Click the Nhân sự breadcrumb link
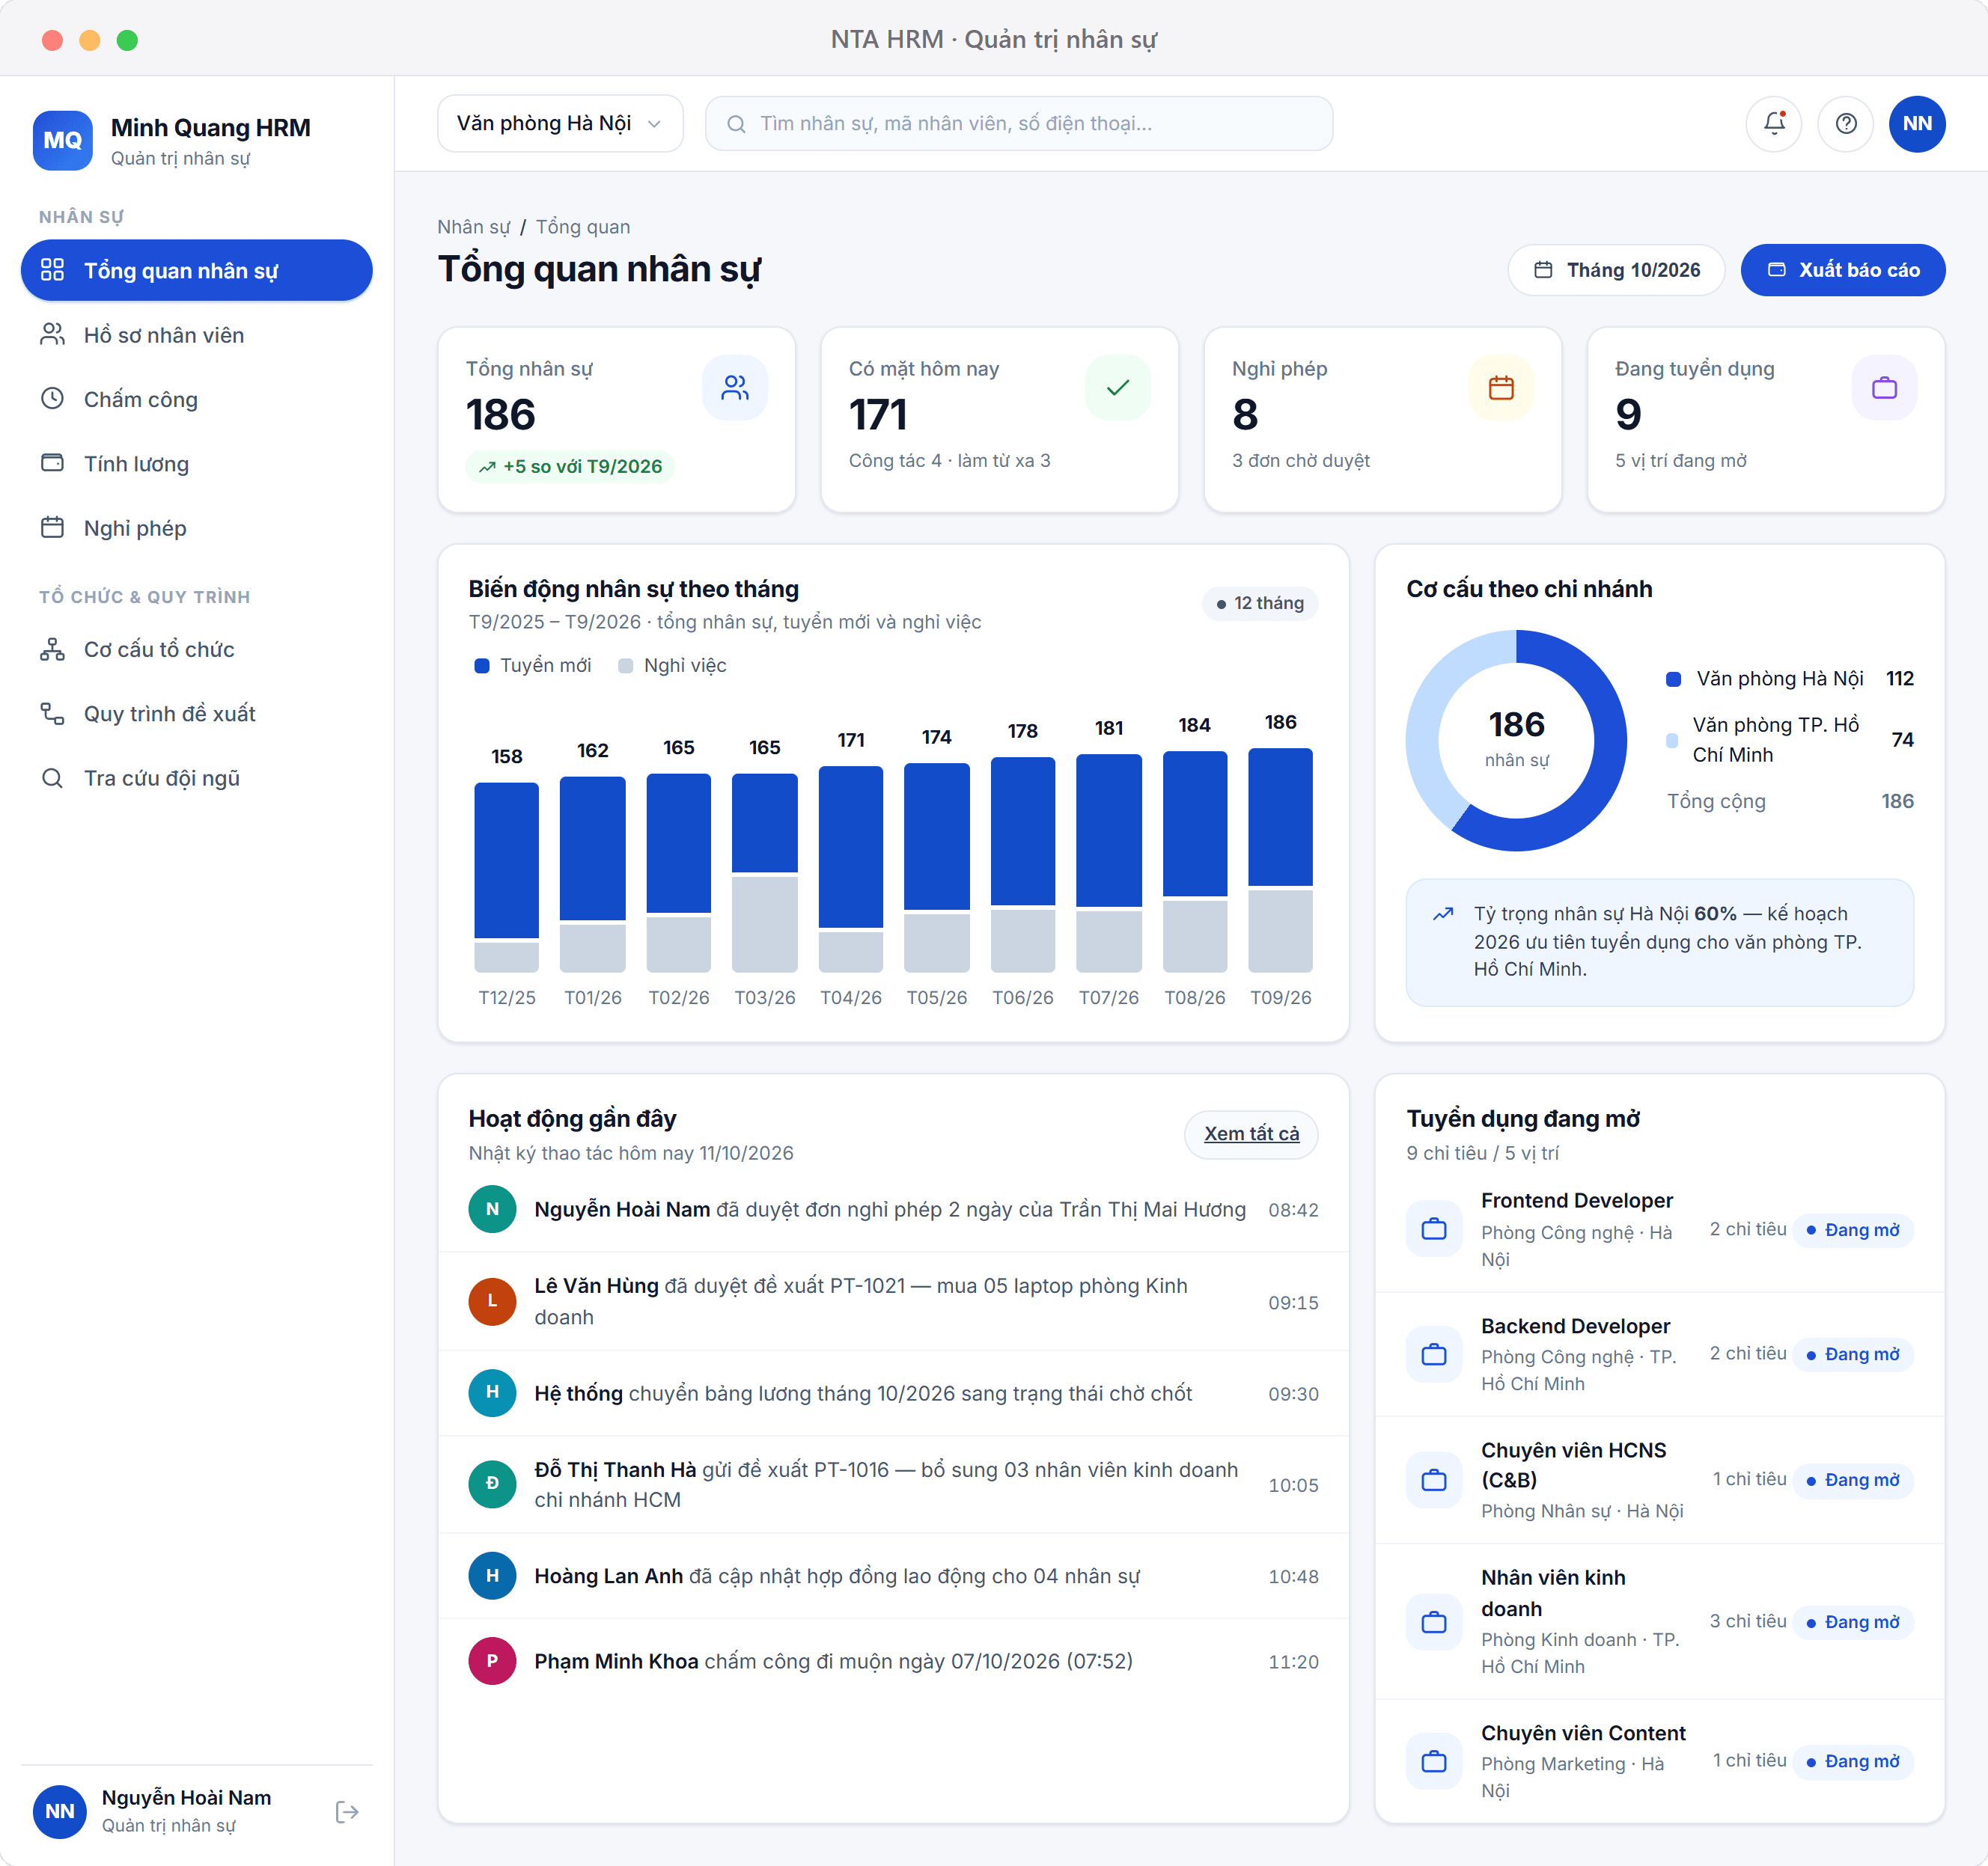 pos(473,227)
